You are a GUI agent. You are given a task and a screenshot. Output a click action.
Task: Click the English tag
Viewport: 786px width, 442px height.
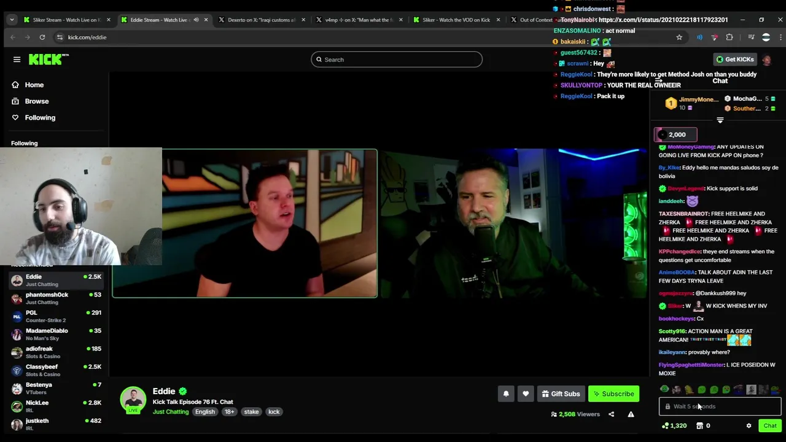click(205, 412)
